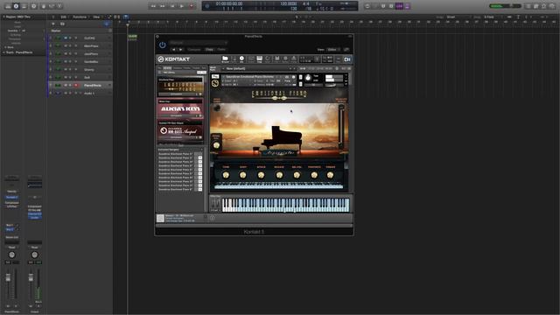Open Kontakt Purge menu icon

point(294,59)
